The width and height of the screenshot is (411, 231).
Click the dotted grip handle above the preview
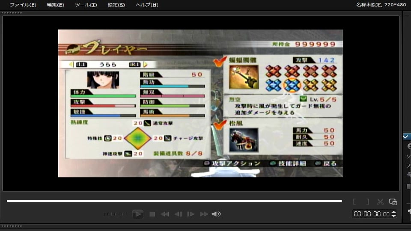point(12,13)
